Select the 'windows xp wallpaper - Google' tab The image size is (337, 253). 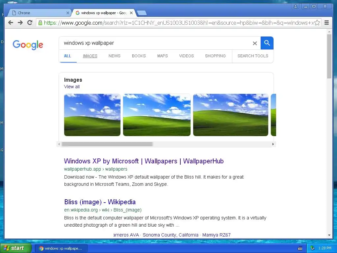point(104,13)
